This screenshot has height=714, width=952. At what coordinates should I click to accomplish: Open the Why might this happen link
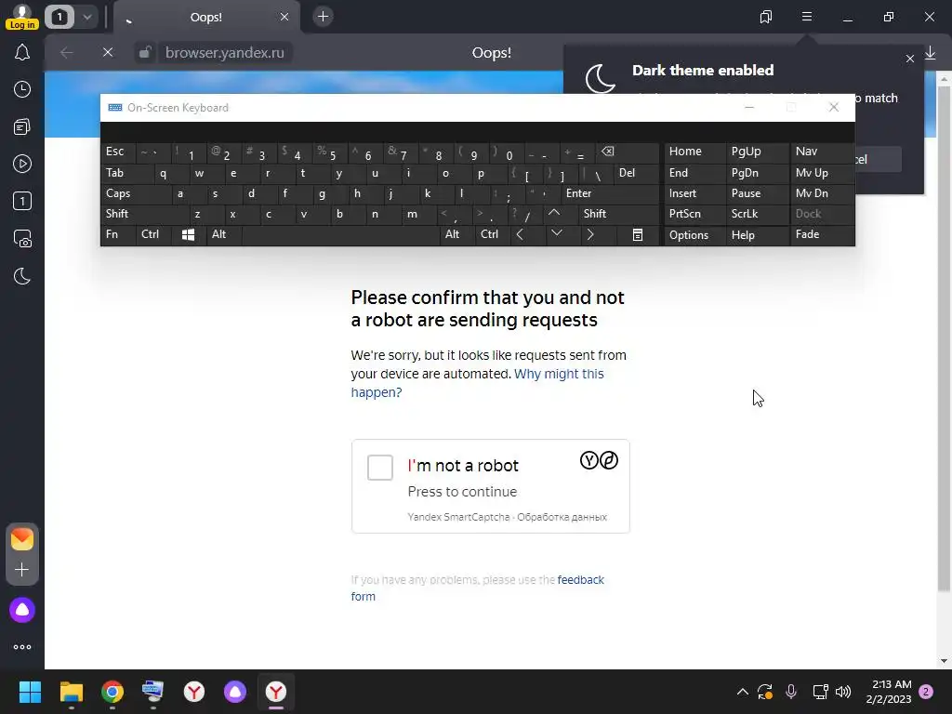477,383
